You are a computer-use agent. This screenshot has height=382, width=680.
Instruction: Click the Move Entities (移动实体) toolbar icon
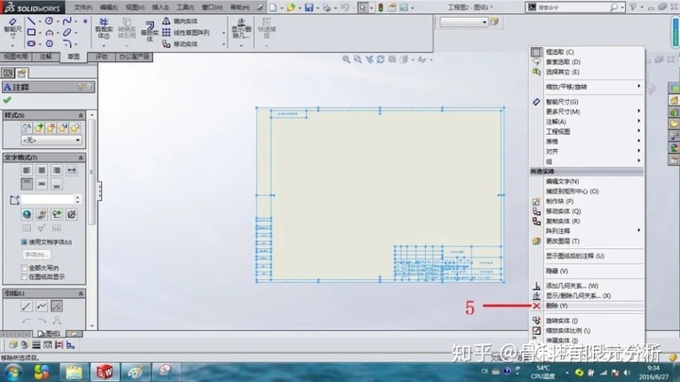166,43
